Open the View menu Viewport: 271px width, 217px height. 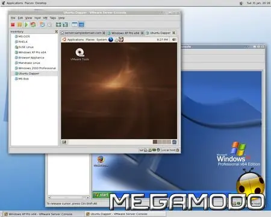coord(28,18)
